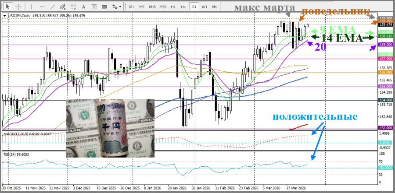Image resolution: width=395 pixels, height=193 pixels.
Task: Click the green 158.615 price tag
Action: 385,36
